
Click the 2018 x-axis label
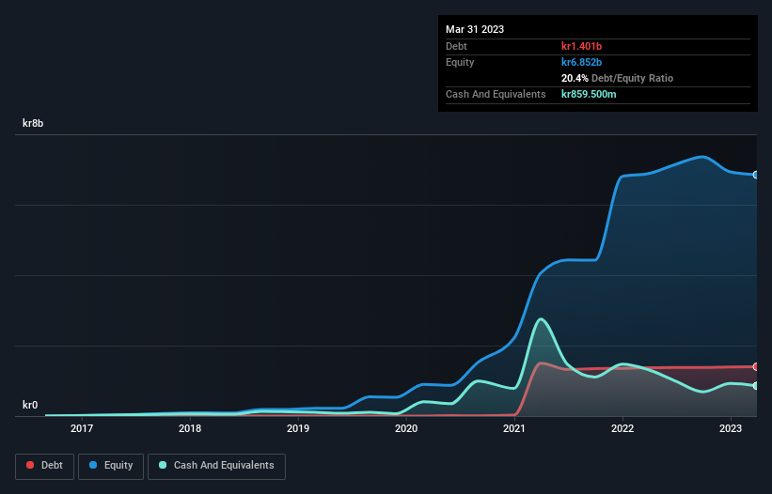[190, 428]
